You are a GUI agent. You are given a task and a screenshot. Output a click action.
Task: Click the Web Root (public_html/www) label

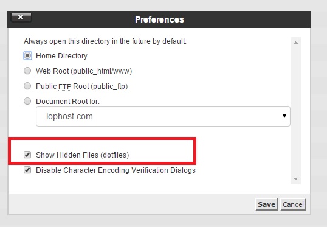[x=84, y=71]
